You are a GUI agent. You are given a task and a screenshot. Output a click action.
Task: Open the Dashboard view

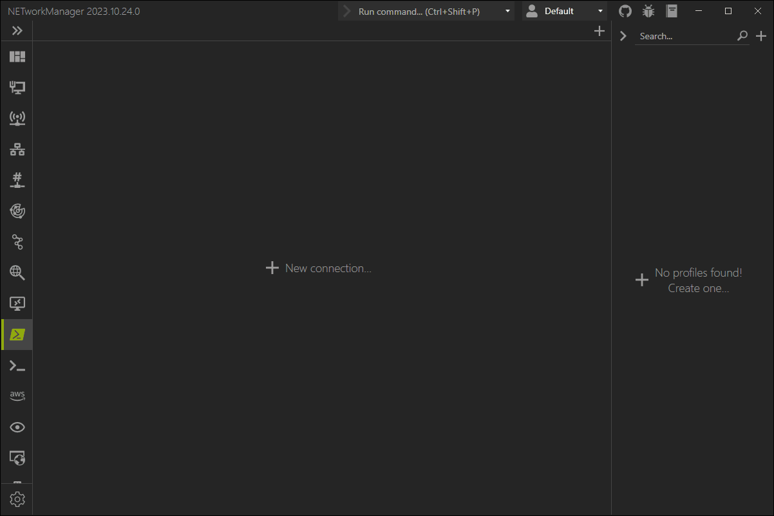(17, 57)
